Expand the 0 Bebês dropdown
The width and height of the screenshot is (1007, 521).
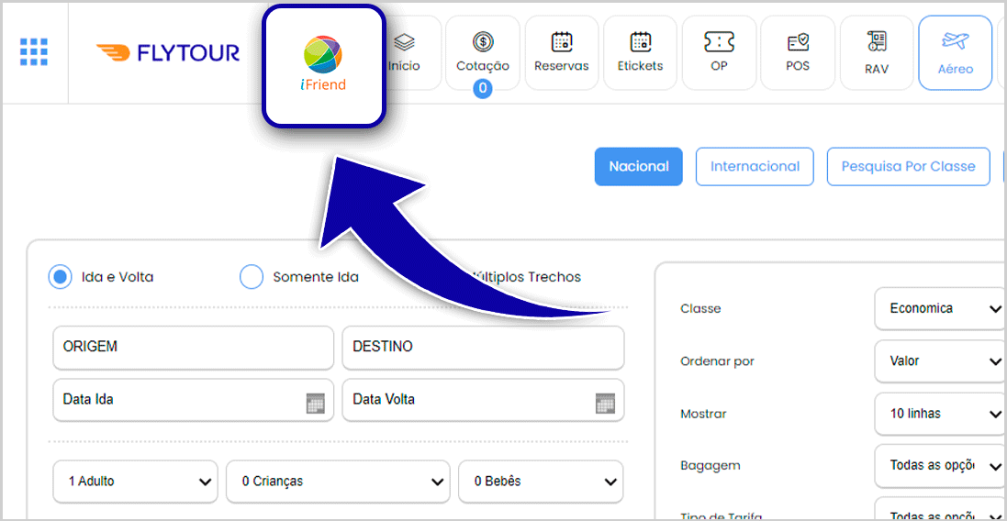point(540,482)
